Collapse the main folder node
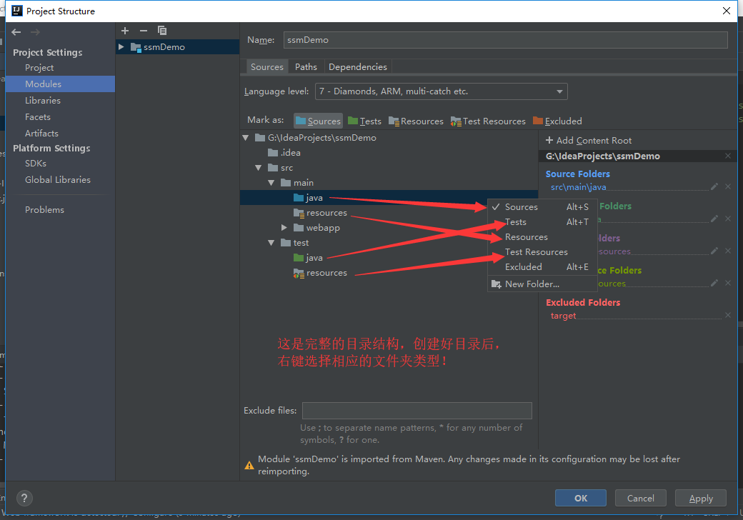Viewport: 743px width, 520px height. coord(271,183)
